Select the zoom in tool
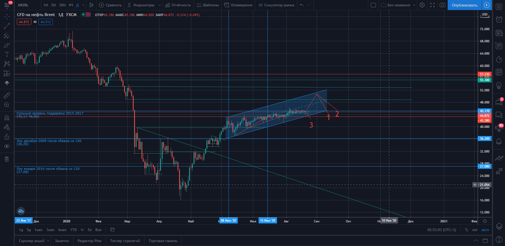Screen dimensions: 505x246 (7, 105)
